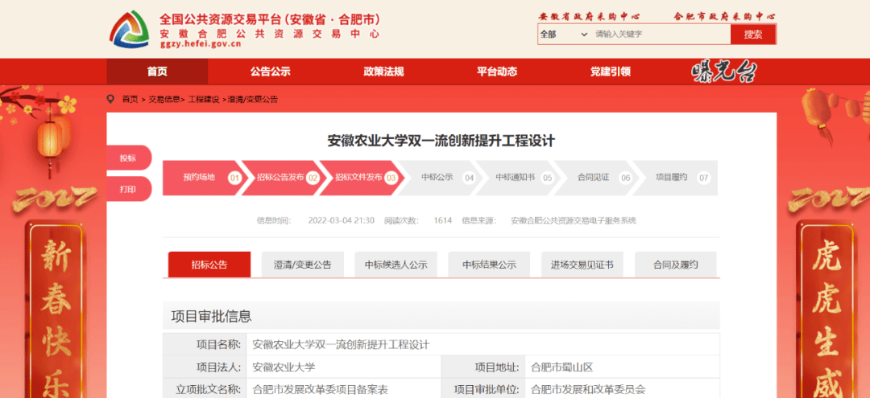This screenshot has width=870, height=398.
Task: Open 政策法规 navigation menu
Action: click(383, 72)
